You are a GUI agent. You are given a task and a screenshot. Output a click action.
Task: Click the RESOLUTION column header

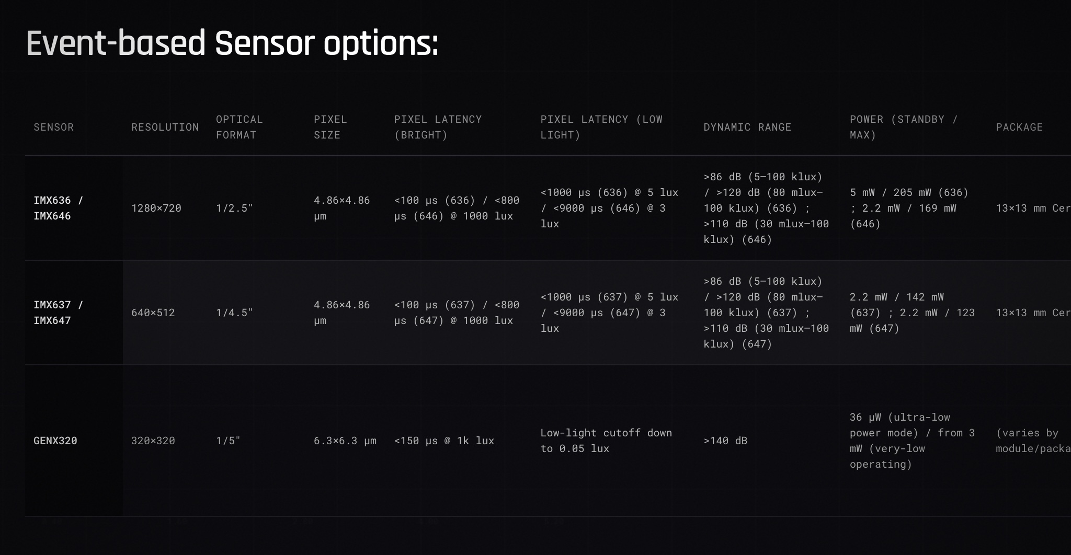click(165, 127)
